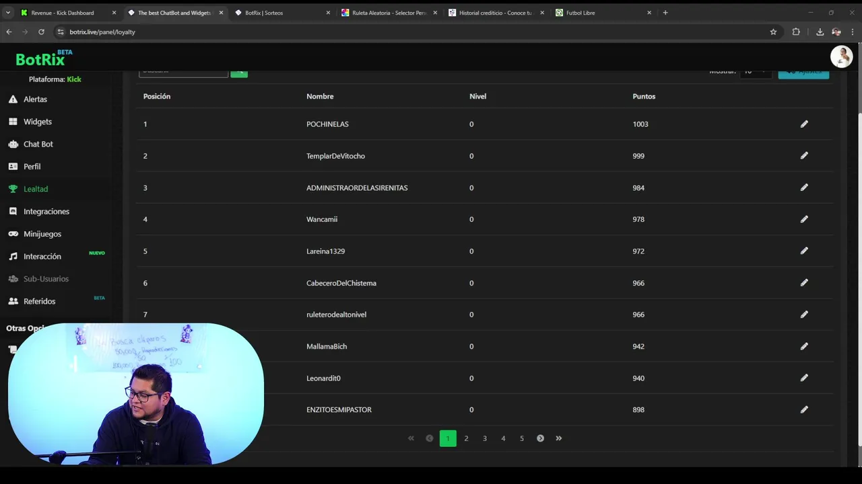Bookmark this page star icon
Viewport: 862px width, 484px height.
click(x=773, y=32)
